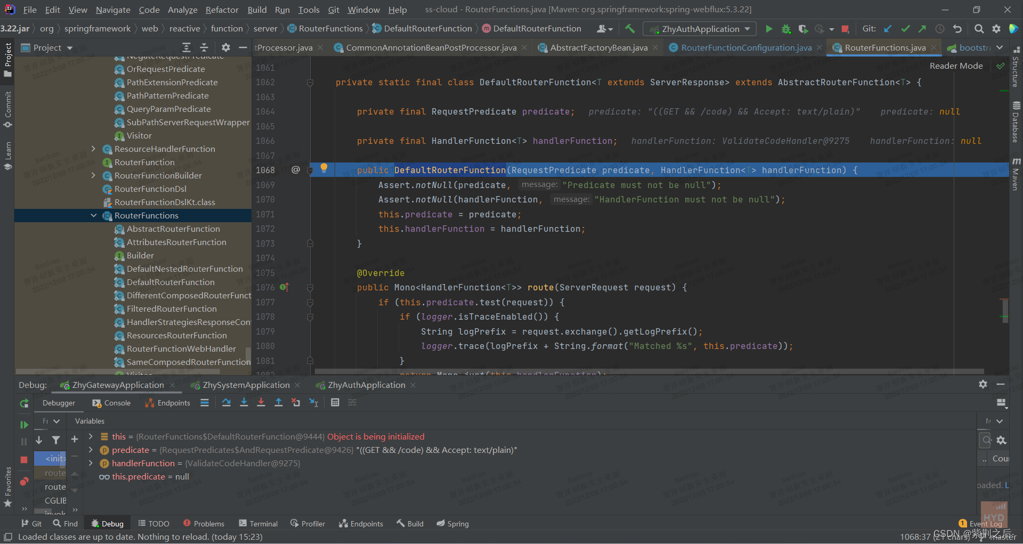Switch to Console tab in debugger

point(111,403)
